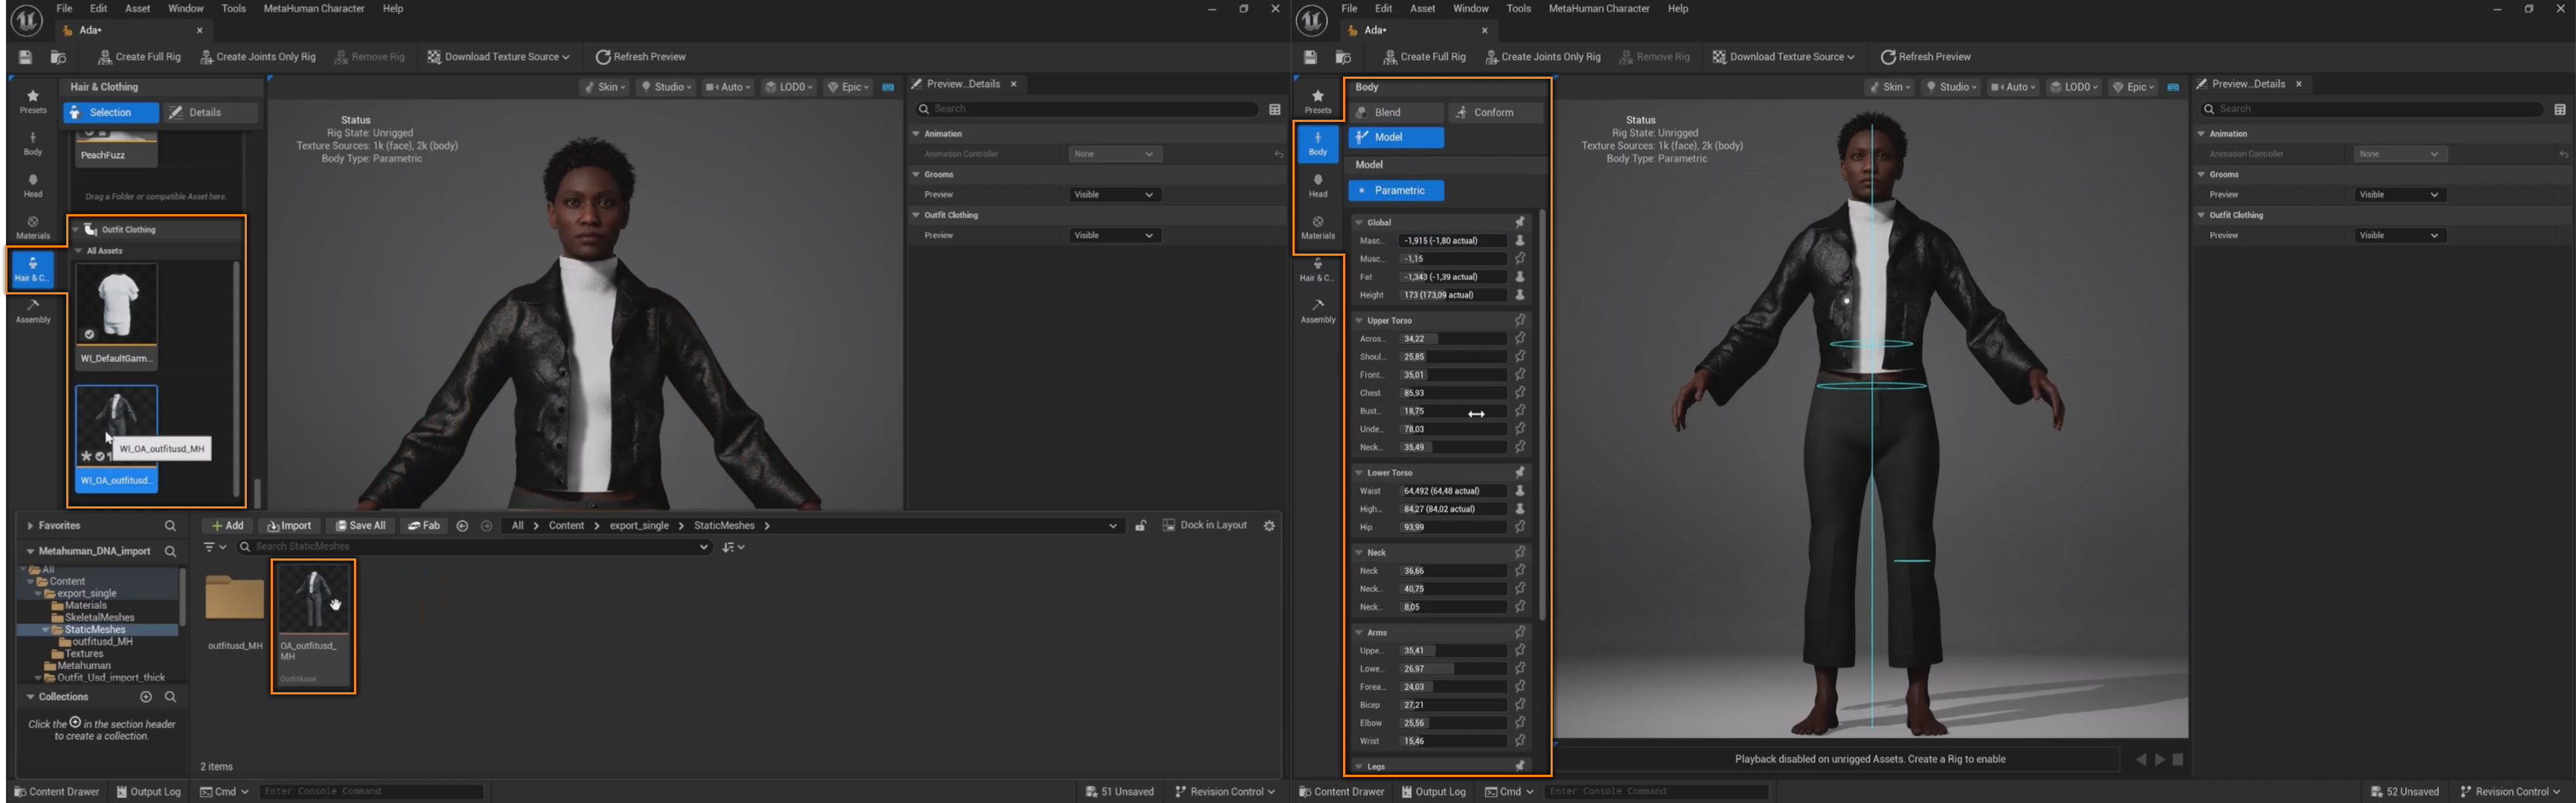Open the filter options icon in content browser
Viewport: 2576px width, 803px height.
coord(214,547)
